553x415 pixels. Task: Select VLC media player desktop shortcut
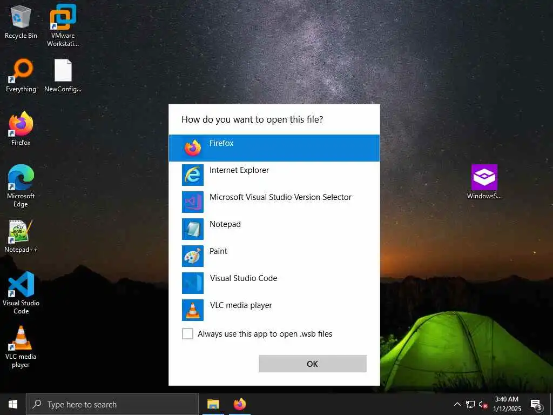click(21, 347)
